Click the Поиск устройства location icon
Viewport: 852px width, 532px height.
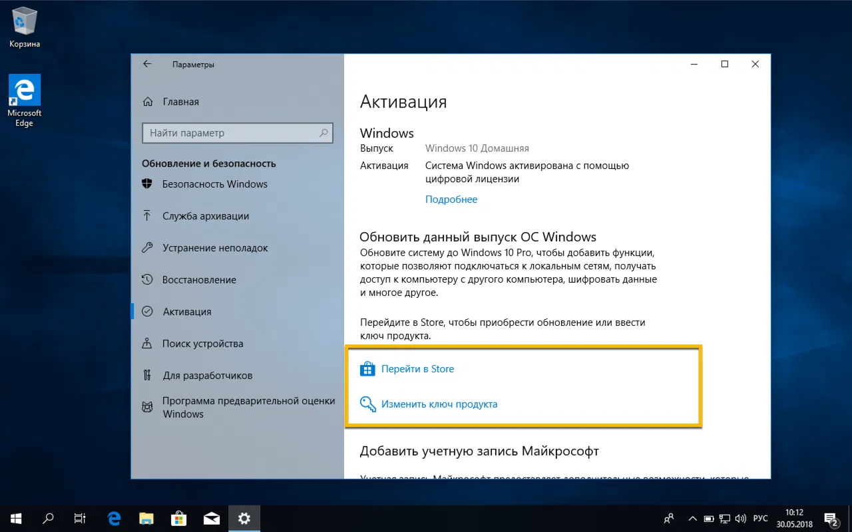tap(147, 343)
